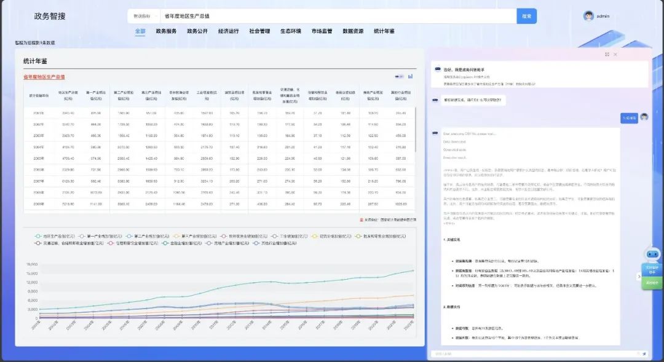Image resolution: width=664 pixels, height=362 pixels.
Task: Toggle the table view switch
Action: tap(399, 77)
